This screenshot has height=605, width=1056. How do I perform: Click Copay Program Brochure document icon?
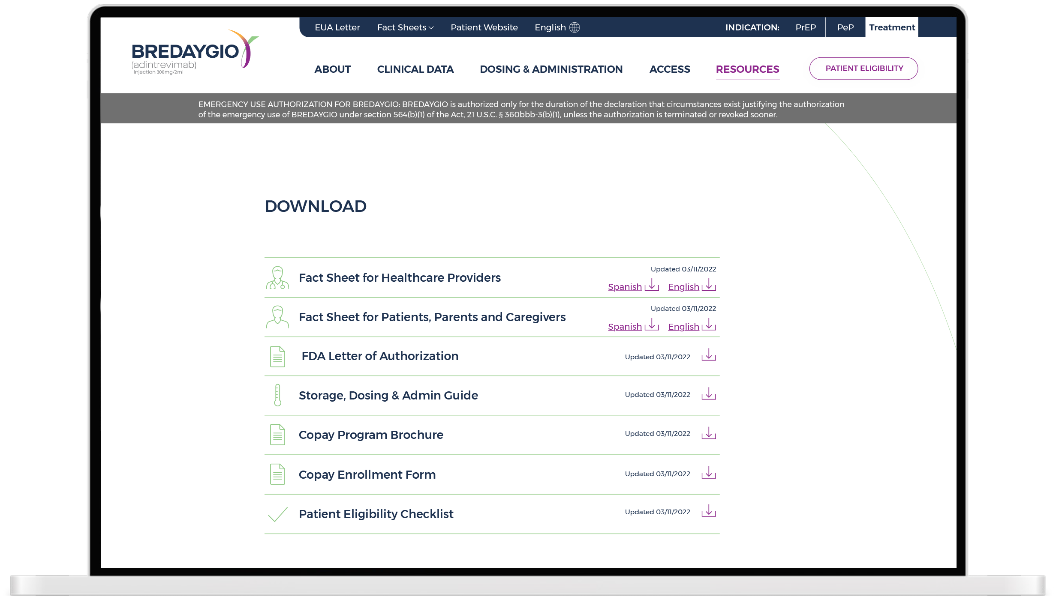coord(277,435)
